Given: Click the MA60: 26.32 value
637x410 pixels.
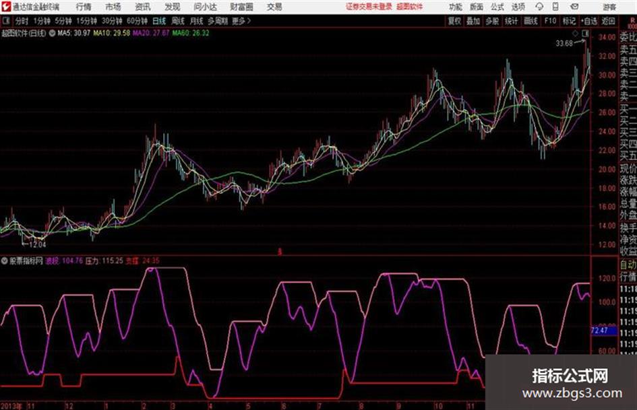Looking at the screenshot, I should pyautogui.click(x=191, y=33).
